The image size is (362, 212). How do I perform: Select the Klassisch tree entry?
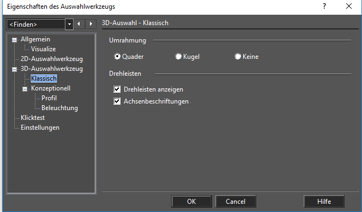(x=44, y=78)
